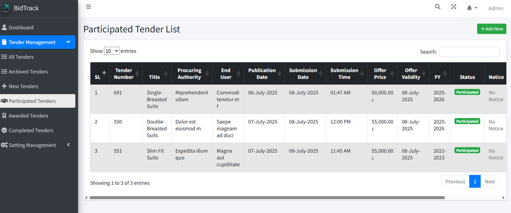Click the Add New button
This screenshot has height=213, width=511.
pos(492,29)
